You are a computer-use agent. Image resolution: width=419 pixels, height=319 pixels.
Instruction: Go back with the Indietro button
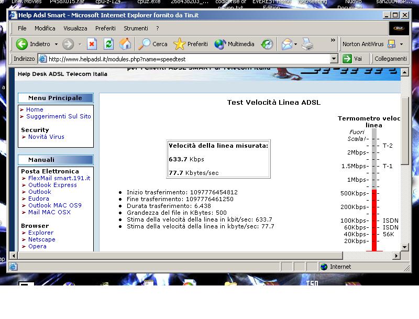(x=33, y=44)
